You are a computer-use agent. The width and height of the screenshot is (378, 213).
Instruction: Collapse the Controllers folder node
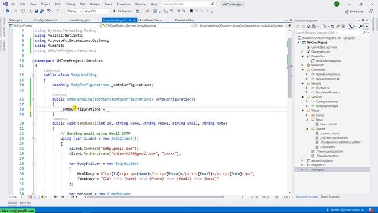pyautogui.click(x=303, y=70)
